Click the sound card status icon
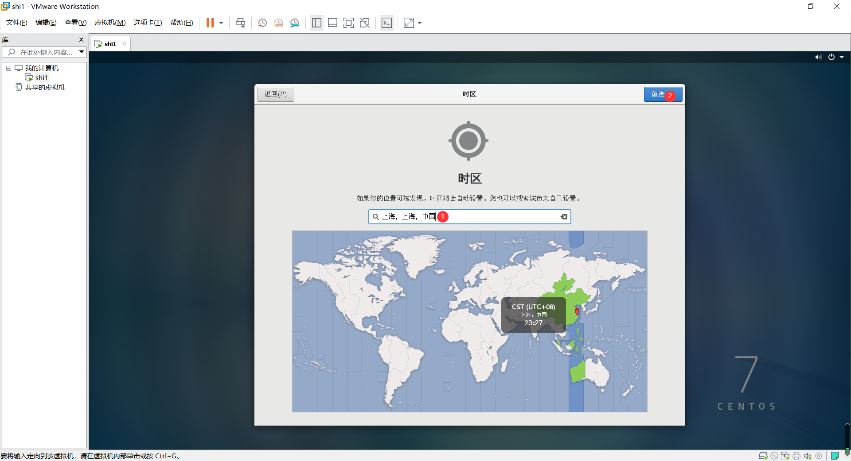 coord(808,456)
